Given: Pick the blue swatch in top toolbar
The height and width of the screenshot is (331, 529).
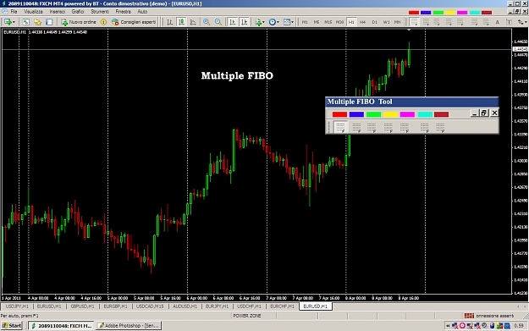Looking at the screenshot, I should point(426,13).
